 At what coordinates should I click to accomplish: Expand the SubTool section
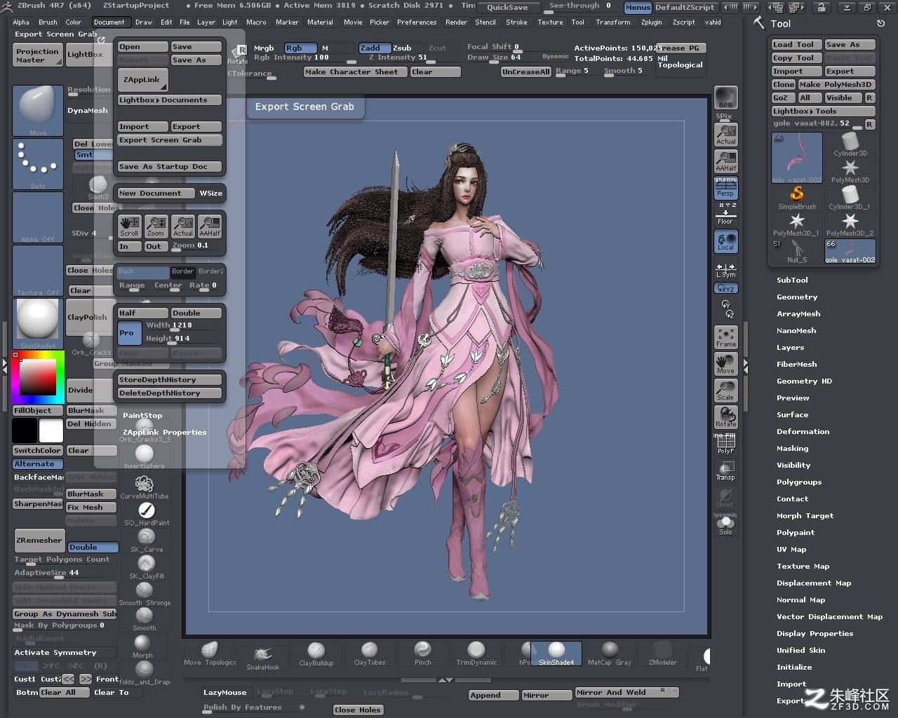[792, 280]
